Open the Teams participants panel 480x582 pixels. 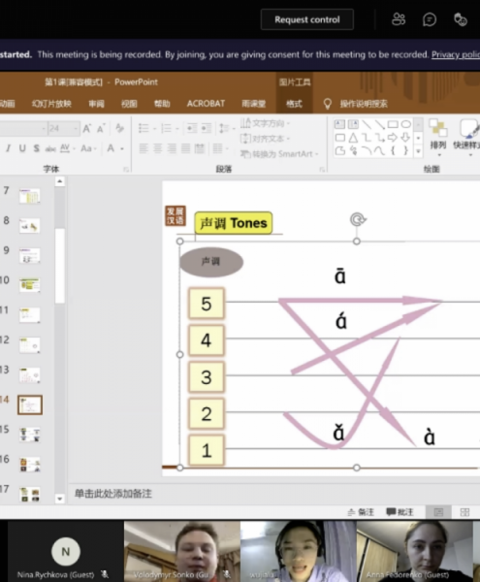click(x=399, y=19)
